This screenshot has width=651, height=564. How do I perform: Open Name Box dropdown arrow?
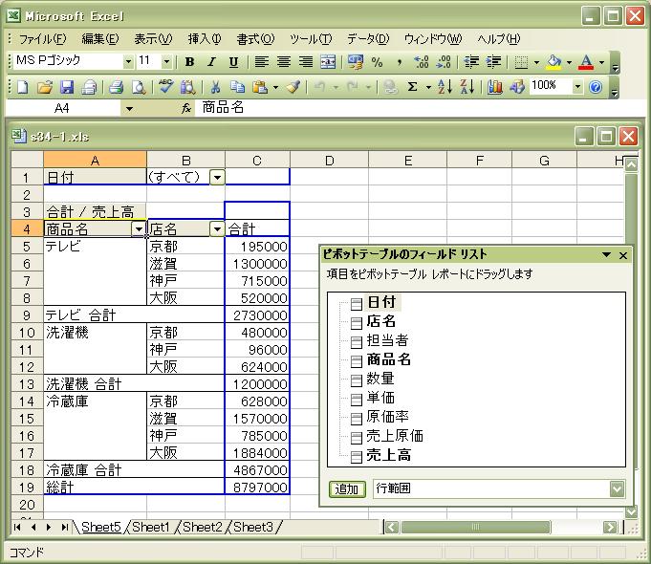(x=130, y=109)
